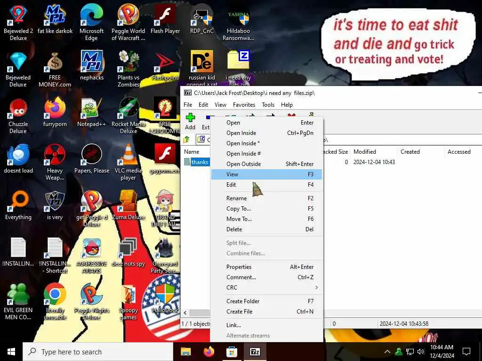Select Rename in the context menu
This screenshot has height=361, width=482.
click(266, 198)
